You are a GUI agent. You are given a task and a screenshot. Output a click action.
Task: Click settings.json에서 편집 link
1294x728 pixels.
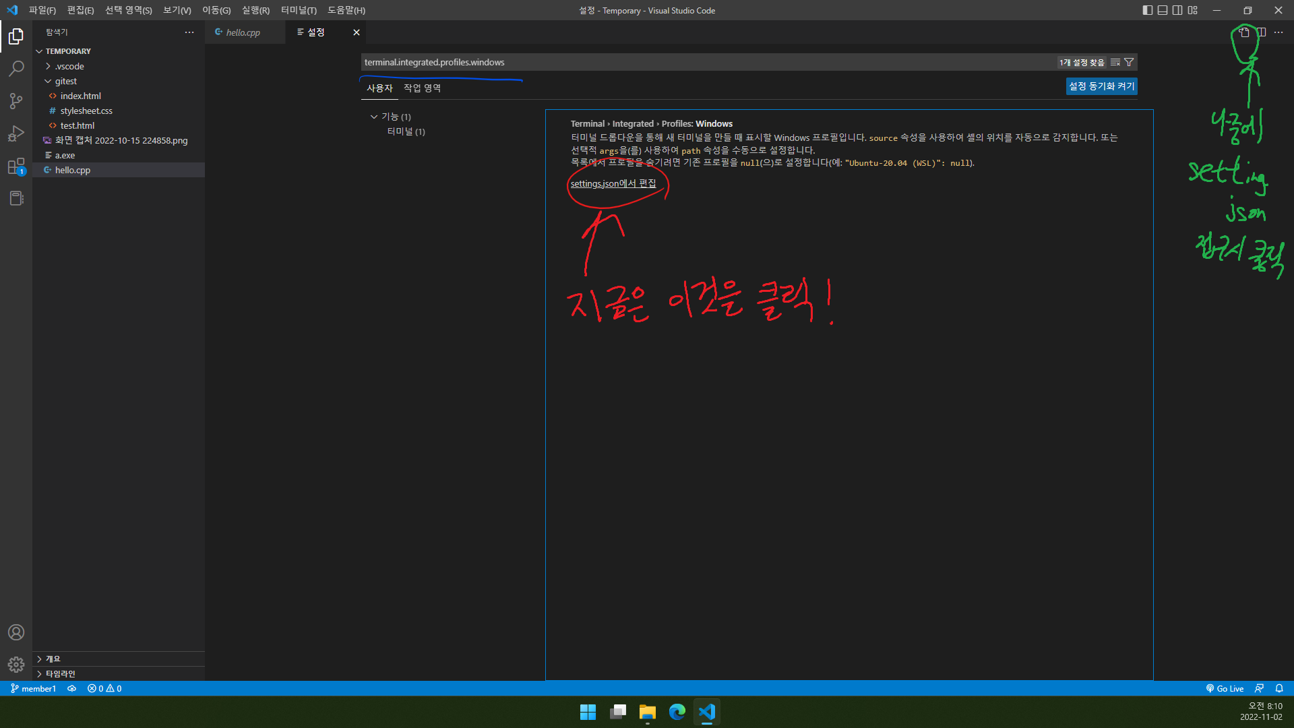pos(613,183)
